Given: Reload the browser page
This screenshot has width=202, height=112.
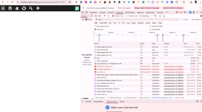Looking at the screenshot, I should pyautogui.click(x=12, y=2).
